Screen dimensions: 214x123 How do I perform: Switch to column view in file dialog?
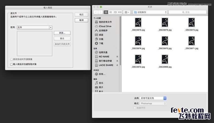(115, 12)
